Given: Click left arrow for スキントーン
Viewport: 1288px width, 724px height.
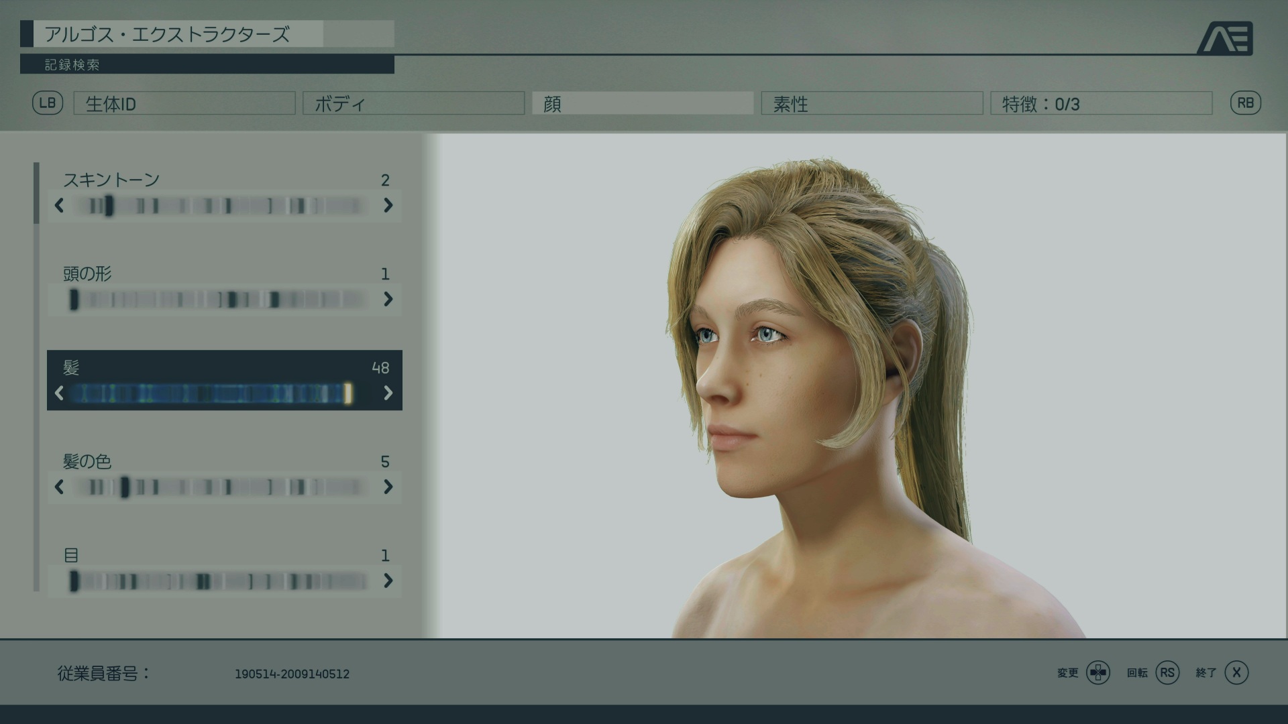Looking at the screenshot, I should pyautogui.click(x=59, y=205).
